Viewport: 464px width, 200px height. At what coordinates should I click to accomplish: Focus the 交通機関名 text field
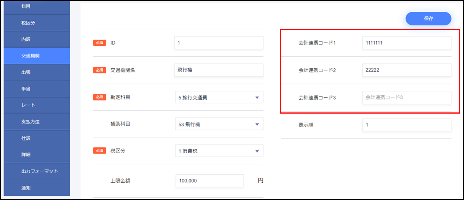point(219,70)
